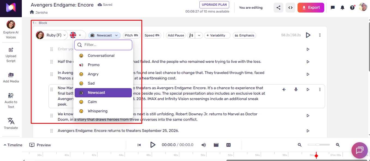The image size is (370, 161).
Task: Open three-dot menu of active paragraph
Action: [320, 89]
